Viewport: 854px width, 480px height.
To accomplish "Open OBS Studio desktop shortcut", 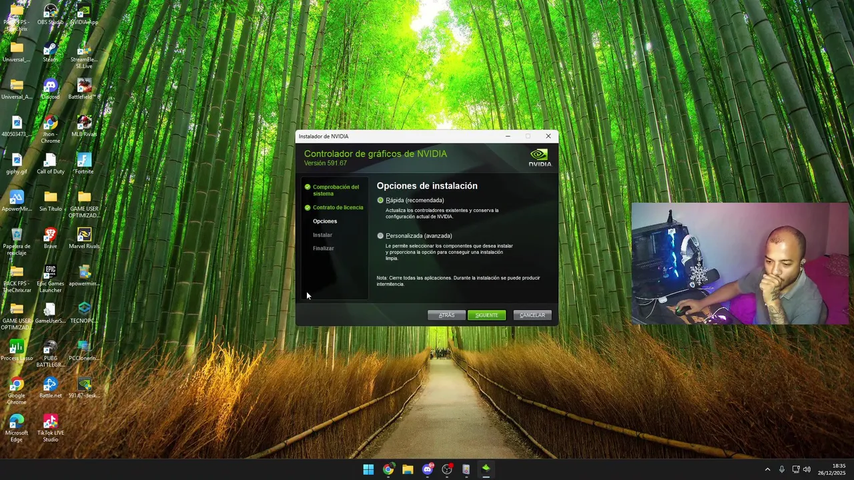I will pos(50,15).
